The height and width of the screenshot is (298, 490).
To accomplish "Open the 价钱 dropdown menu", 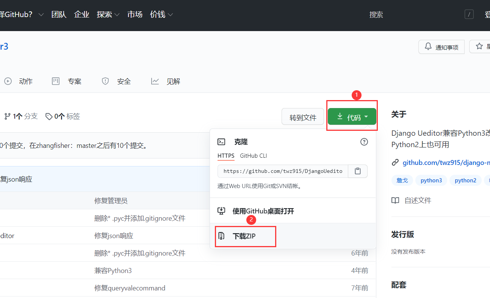I will point(161,14).
